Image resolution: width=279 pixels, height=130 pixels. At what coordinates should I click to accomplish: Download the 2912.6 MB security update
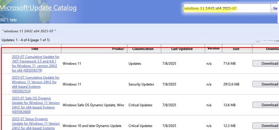(x=266, y=84)
